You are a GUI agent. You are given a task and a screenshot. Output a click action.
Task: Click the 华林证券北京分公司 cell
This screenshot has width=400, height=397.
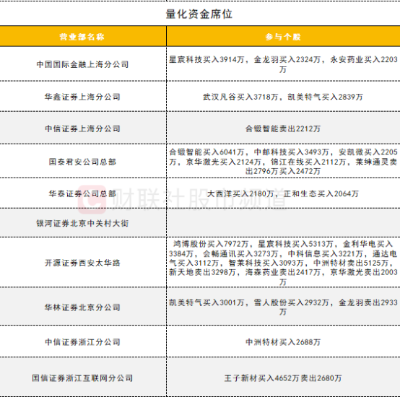[82, 307]
